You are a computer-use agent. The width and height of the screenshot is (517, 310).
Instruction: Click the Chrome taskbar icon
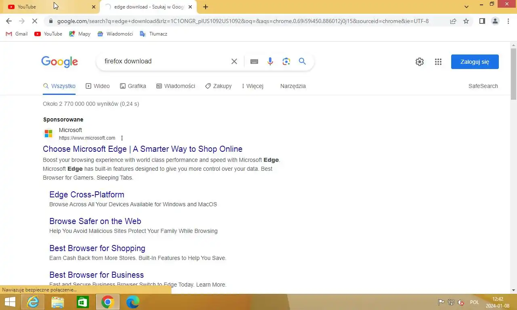[108, 302]
